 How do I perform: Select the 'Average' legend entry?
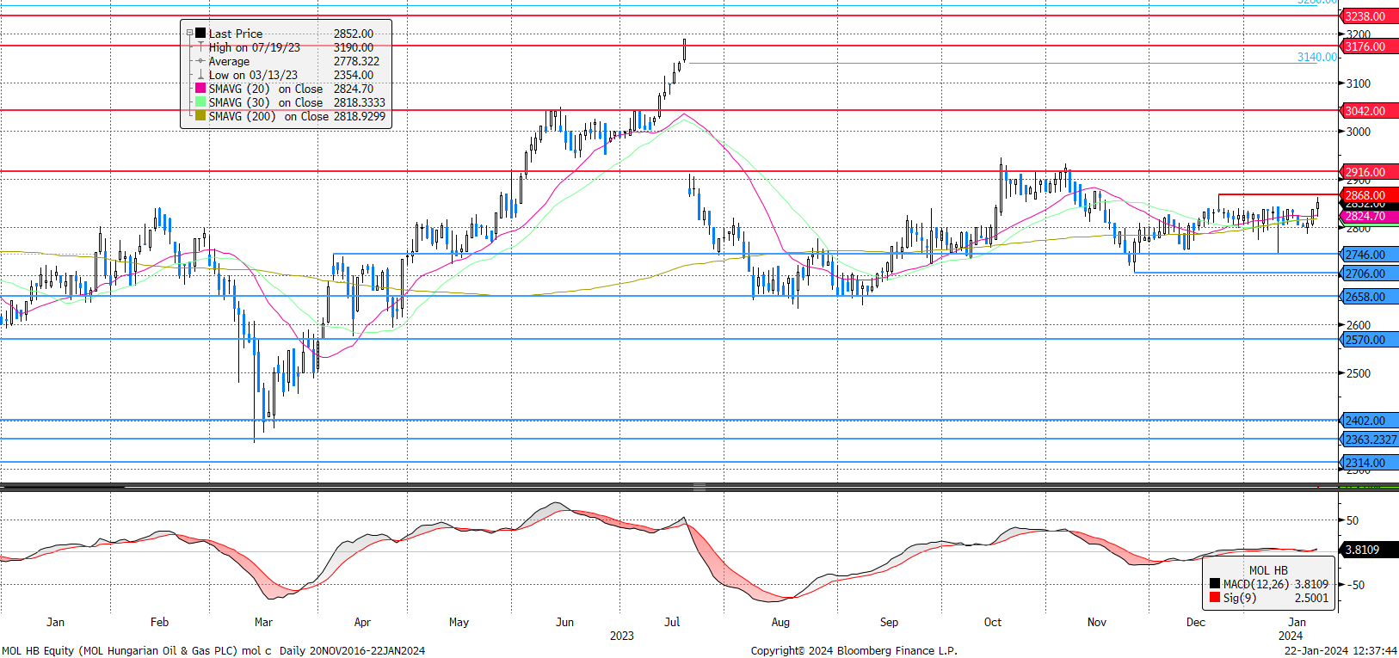pos(229,61)
